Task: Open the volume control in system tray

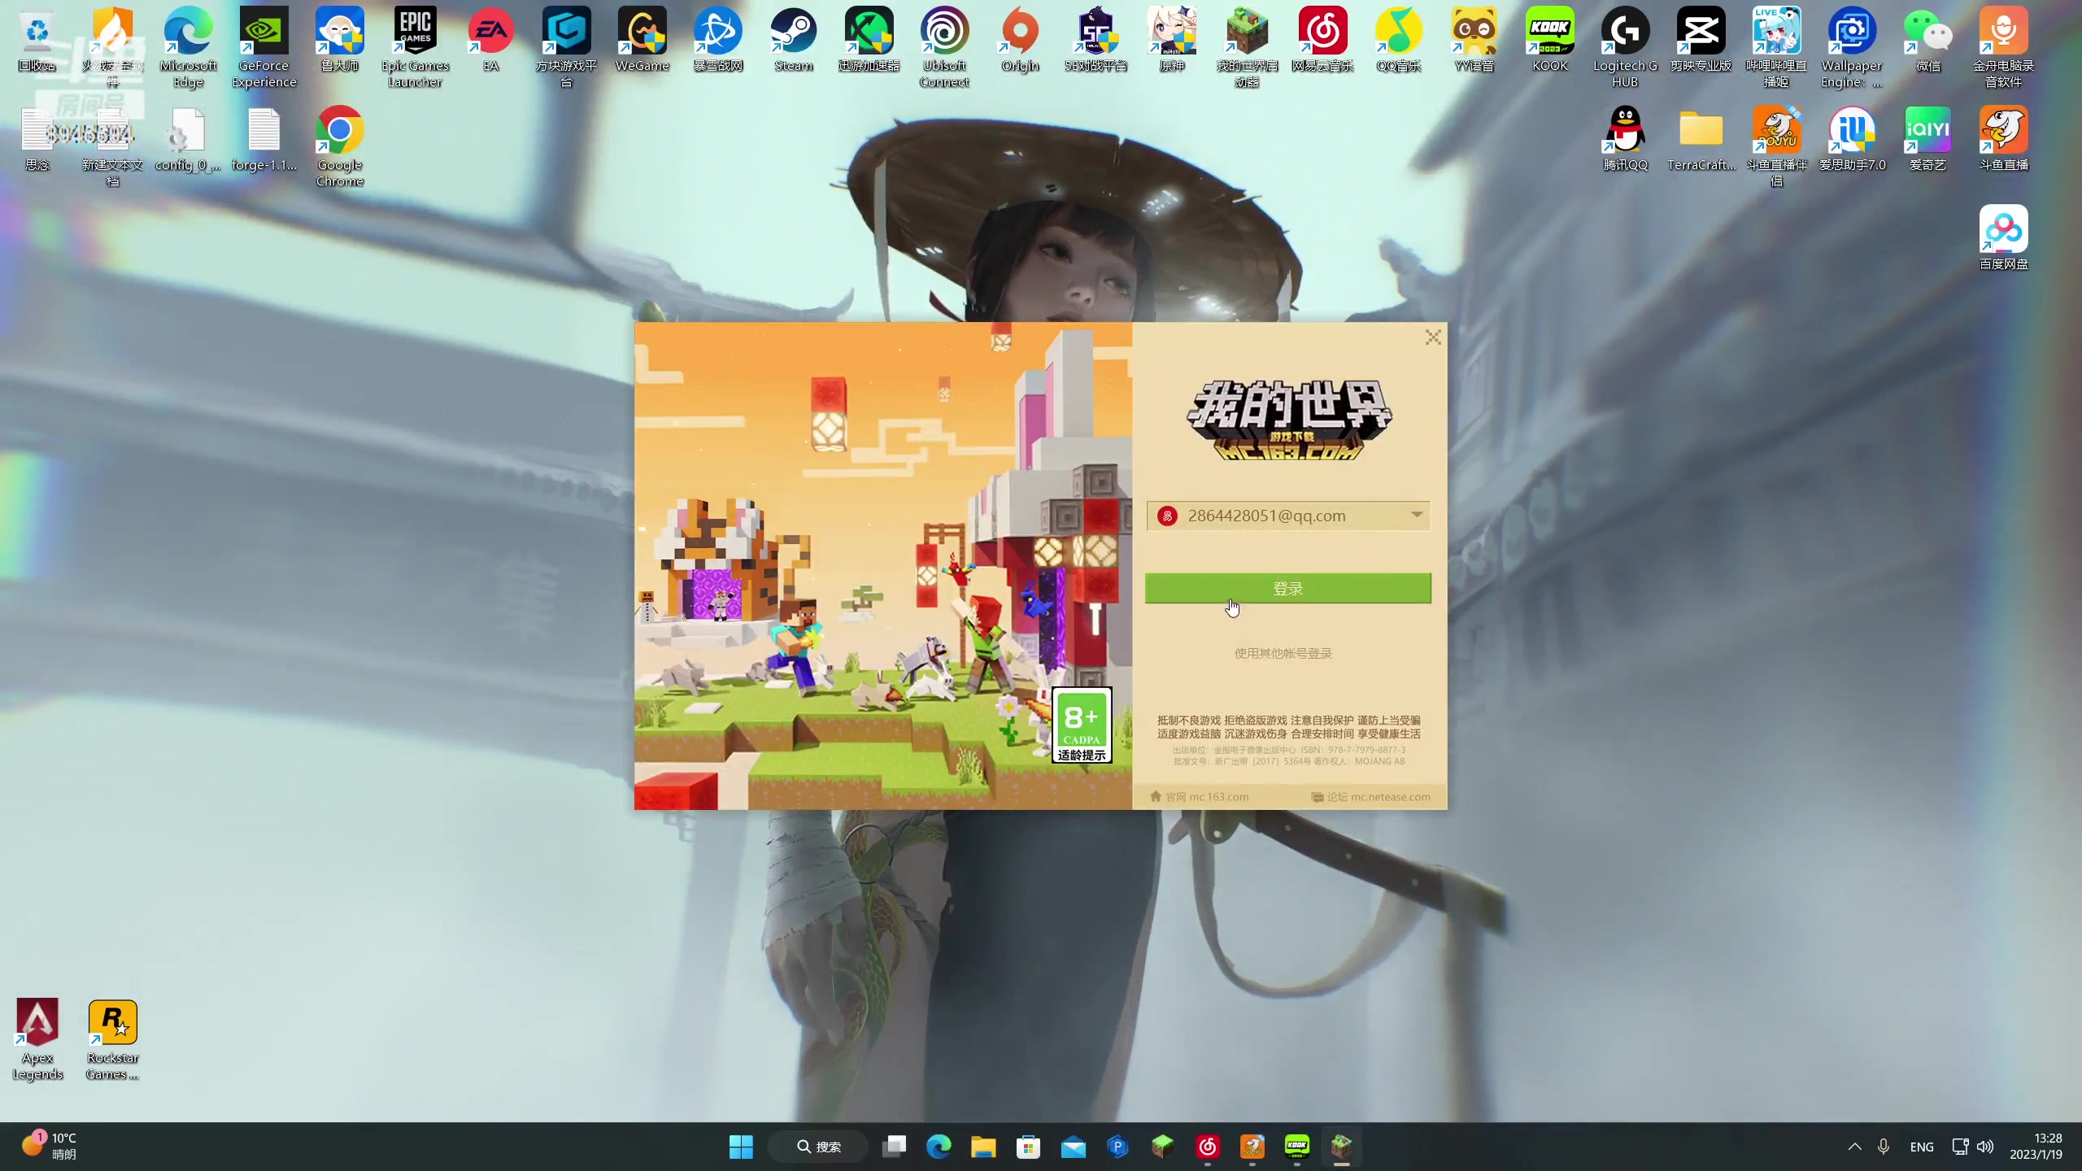Action: (x=1985, y=1147)
